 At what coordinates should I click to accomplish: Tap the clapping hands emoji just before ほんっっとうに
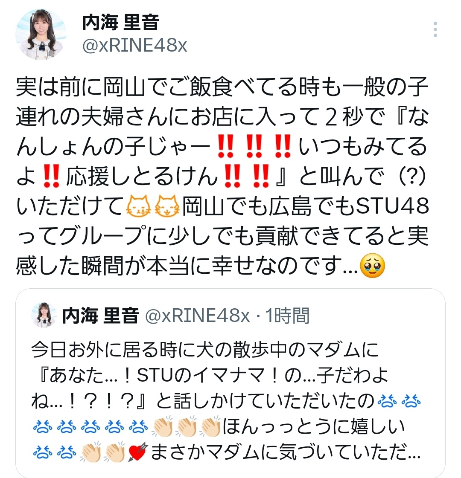(x=210, y=426)
